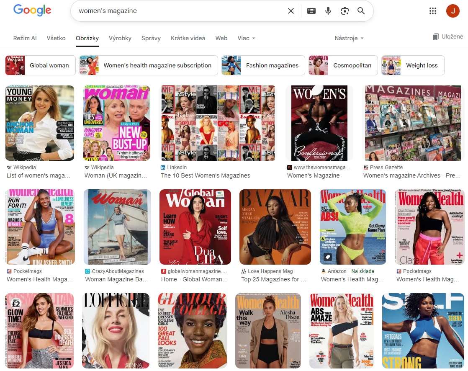Viewport: 468px width, 371px height.
Task: Open The 10 Best Women's Magazines link
Action: click(x=206, y=175)
